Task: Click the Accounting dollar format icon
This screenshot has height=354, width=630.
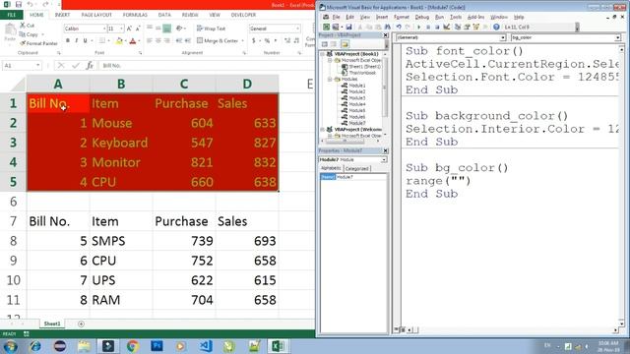Action: pos(254,40)
